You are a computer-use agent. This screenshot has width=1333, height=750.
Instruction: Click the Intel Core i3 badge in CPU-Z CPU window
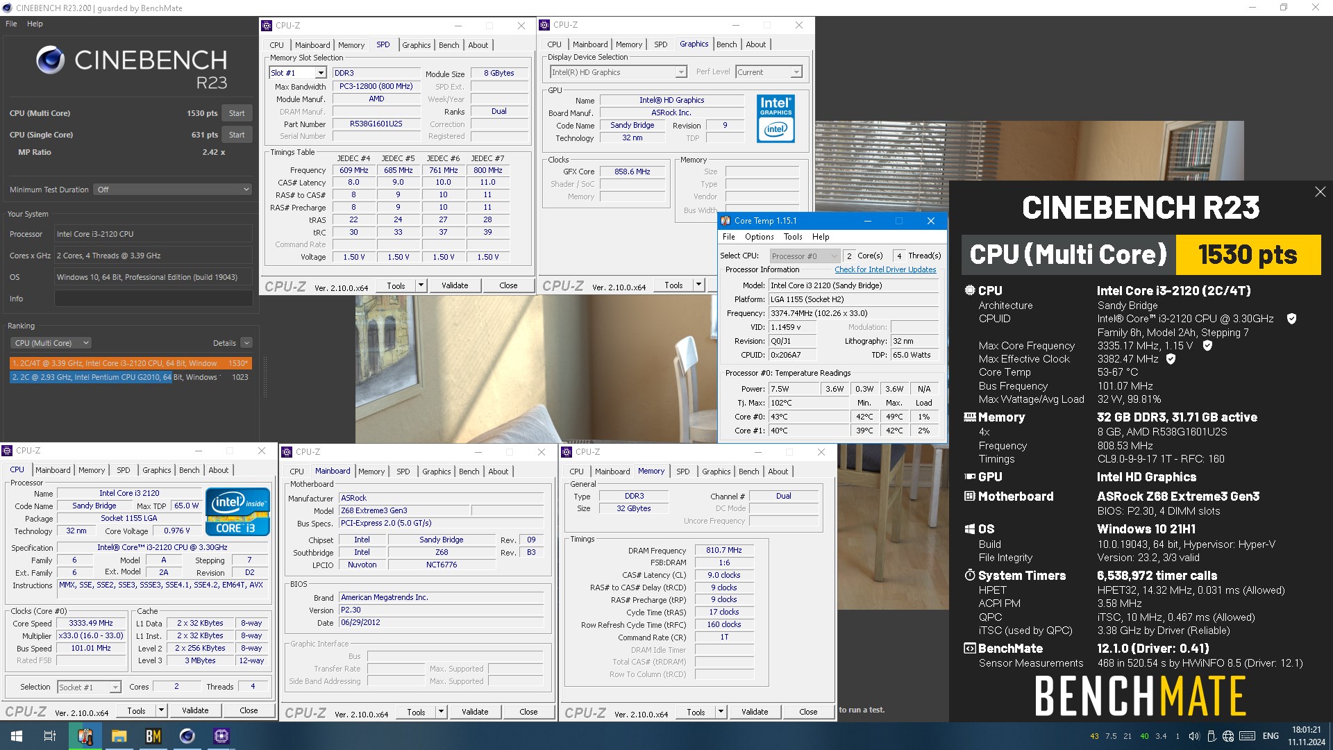tap(237, 512)
